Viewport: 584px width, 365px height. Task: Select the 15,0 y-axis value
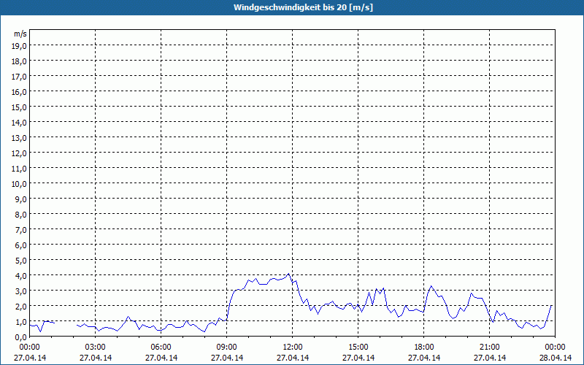click(x=20, y=107)
